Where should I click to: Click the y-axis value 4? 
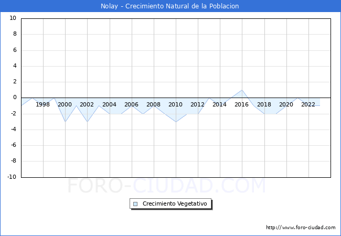coord(15,66)
